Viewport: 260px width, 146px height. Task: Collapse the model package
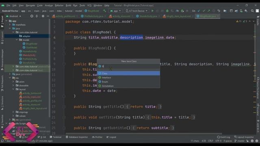pos(17,40)
